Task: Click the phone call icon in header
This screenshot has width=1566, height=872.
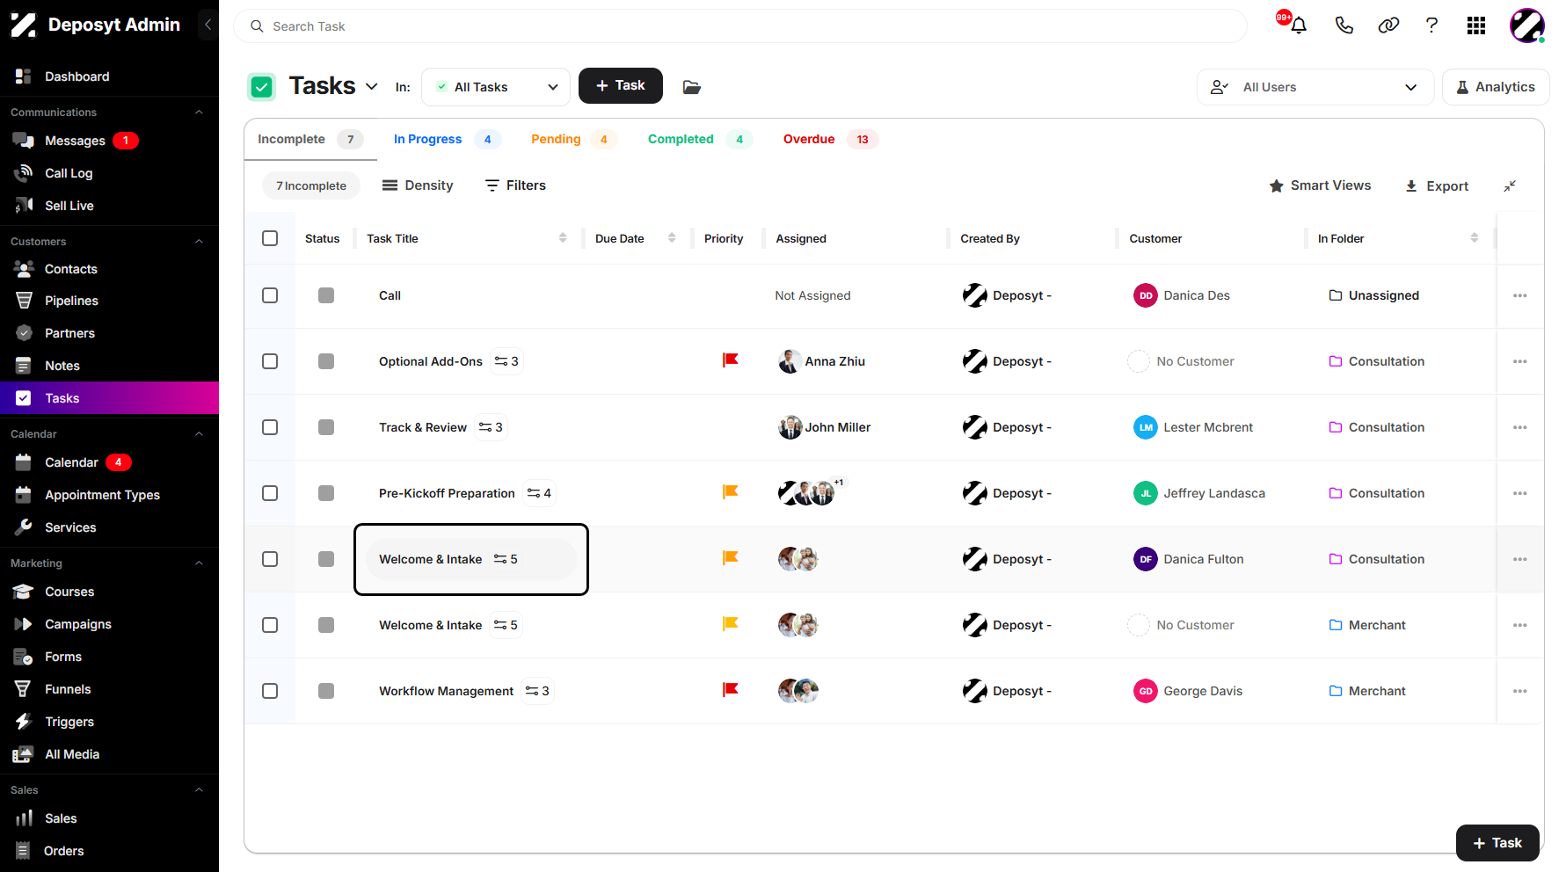Action: pos(1344,25)
